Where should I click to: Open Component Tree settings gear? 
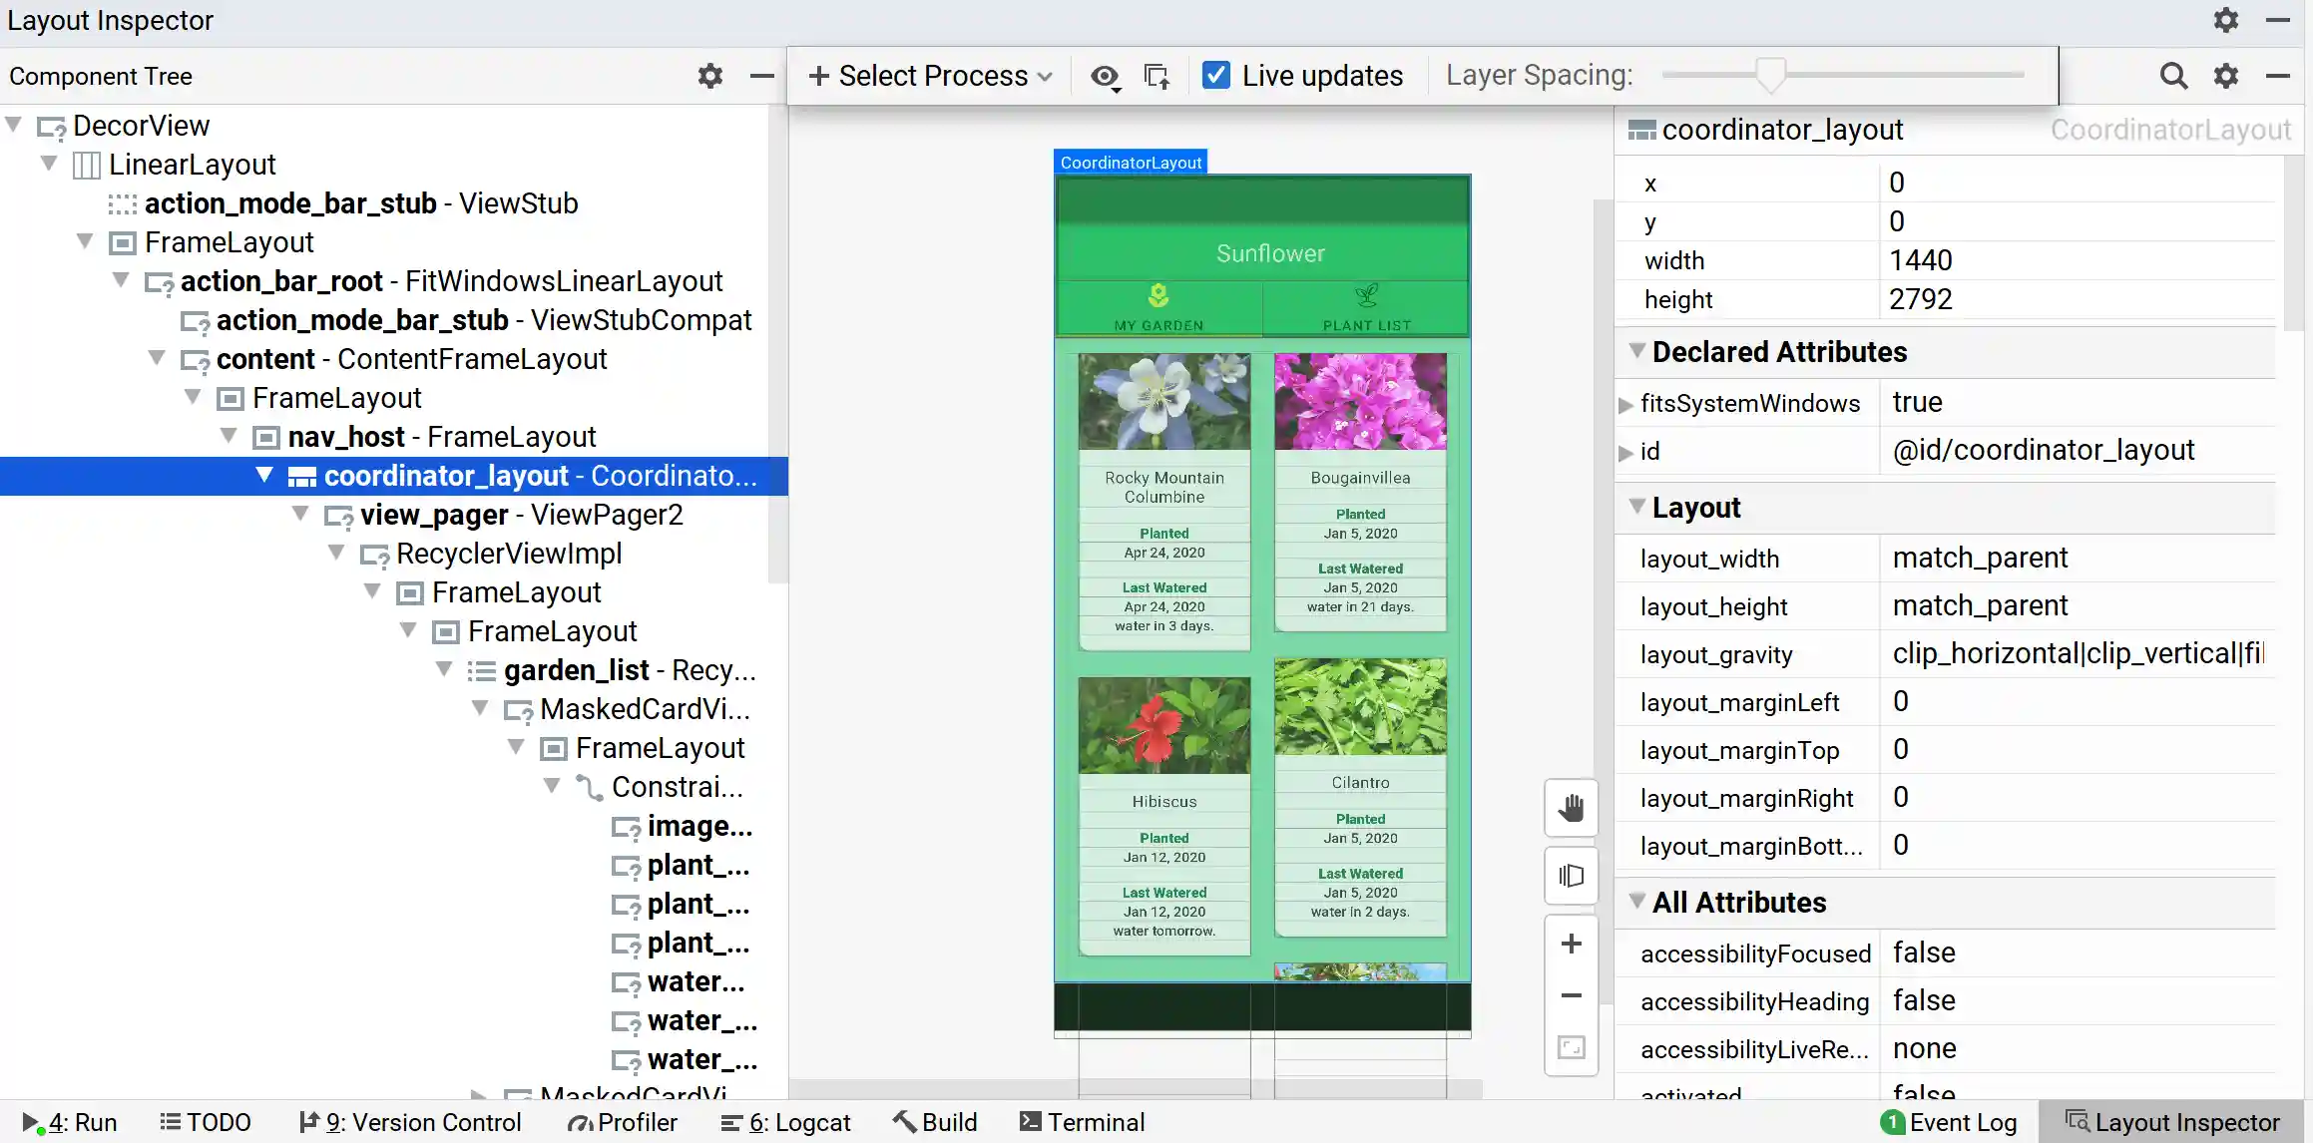709,76
